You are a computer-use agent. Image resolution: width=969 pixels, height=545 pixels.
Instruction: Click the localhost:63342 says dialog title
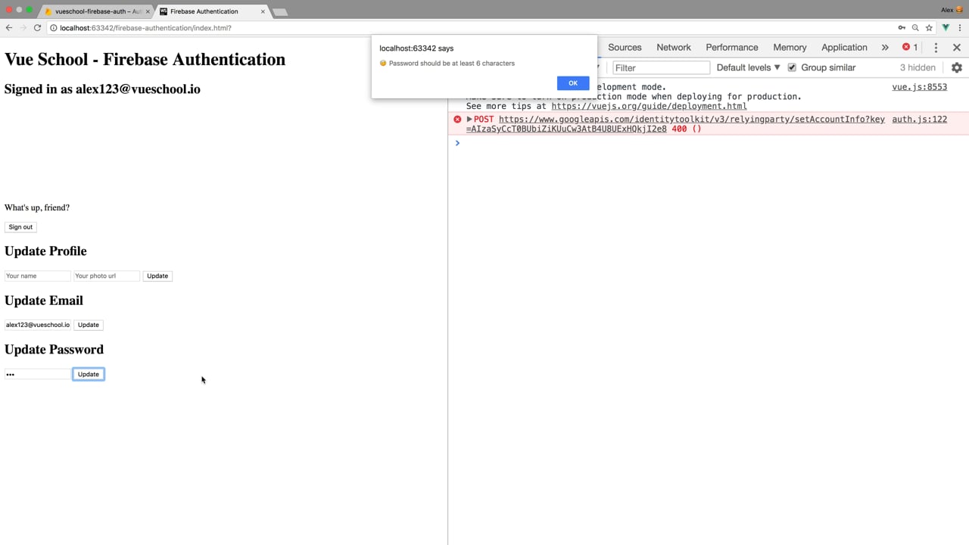pos(416,48)
